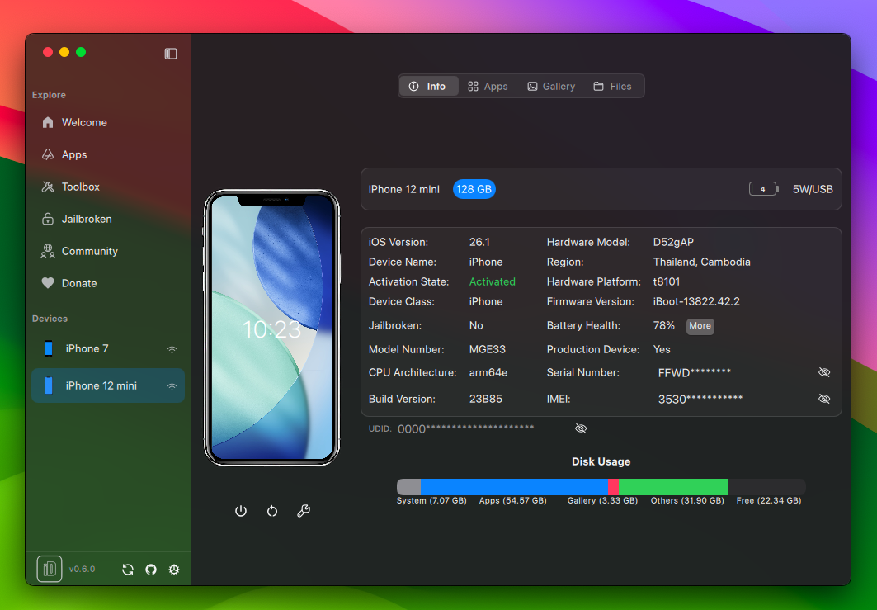Viewport: 877px width, 610px height.
Task: Click the version label v0.6.0
Action: pyautogui.click(x=83, y=570)
